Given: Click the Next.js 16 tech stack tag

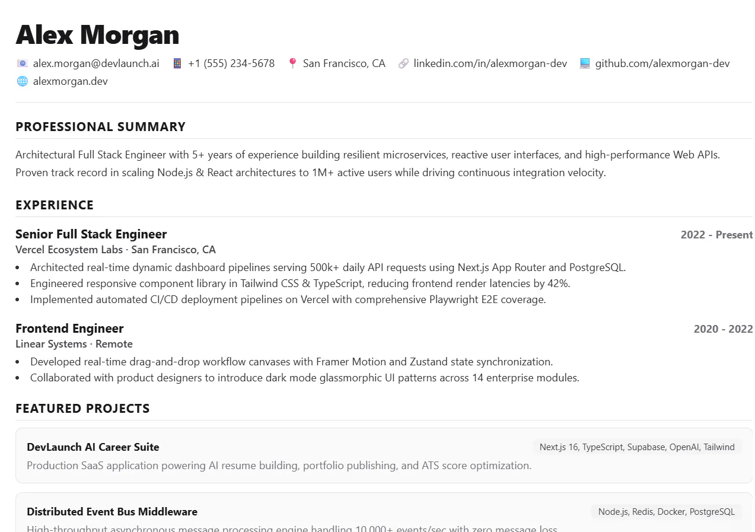Looking at the screenshot, I should click(637, 447).
